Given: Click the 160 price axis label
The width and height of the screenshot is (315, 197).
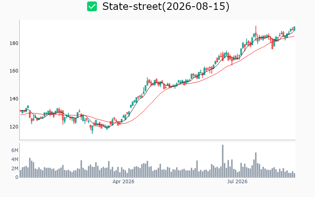Looking at the screenshot, I should [14, 71].
